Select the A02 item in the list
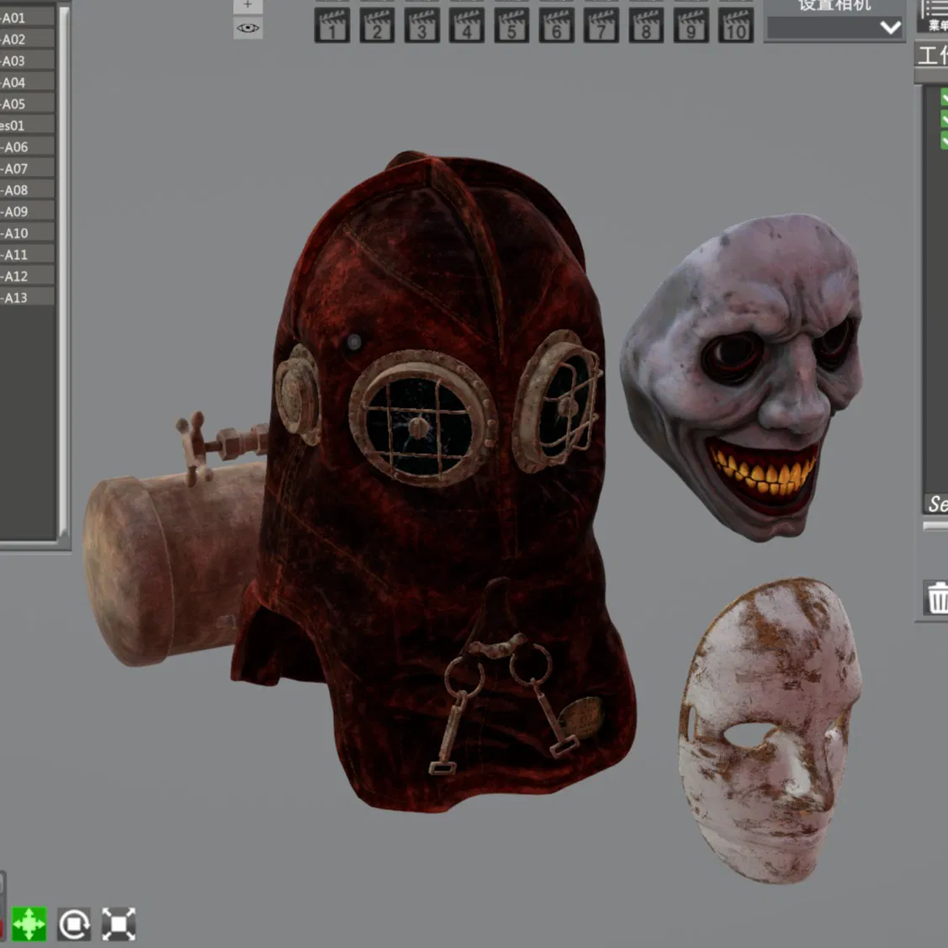Image resolution: width=948 pixels, height=948 pixels. tap(27, 40)
